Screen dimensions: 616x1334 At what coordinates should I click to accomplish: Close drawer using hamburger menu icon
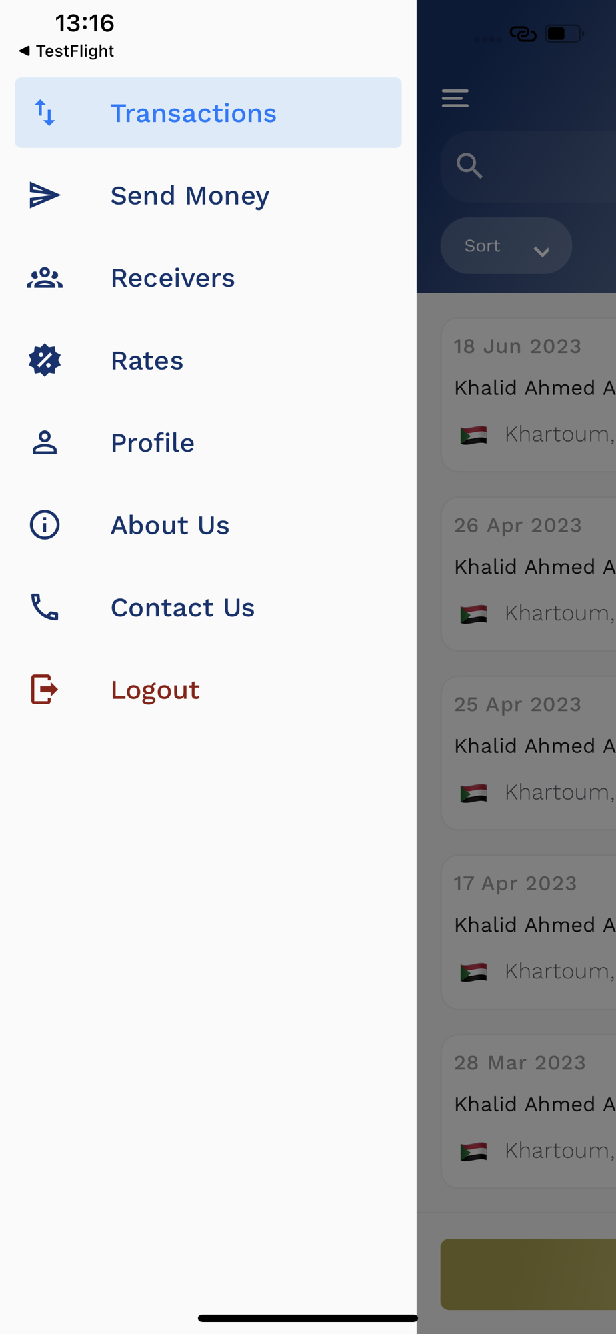pos(455,98)
